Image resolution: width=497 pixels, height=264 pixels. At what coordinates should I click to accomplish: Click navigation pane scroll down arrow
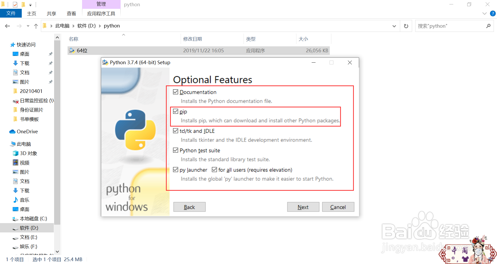coord(57,251)
